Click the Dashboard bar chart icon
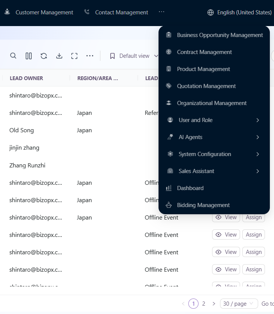The height and width of the screenshot is (314, 274). [169, 188]
